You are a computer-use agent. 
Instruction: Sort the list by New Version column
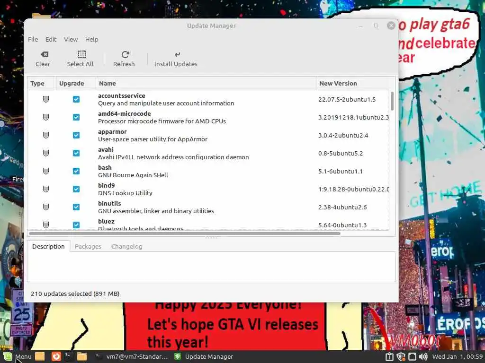click(355, 83)
